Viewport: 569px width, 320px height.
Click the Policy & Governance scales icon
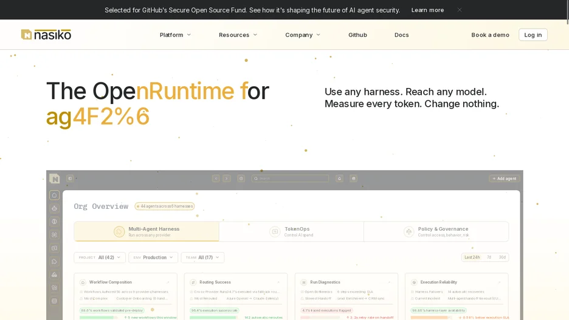coord(409,231)
